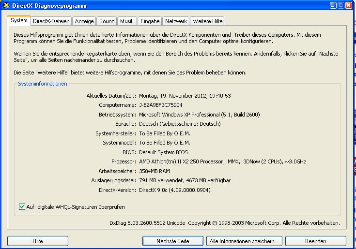Image resolution: width=356 pixels, height=249 pixels.
Task: Click the language value 'Deutsch (Gebietsschema: Deutsch)'
Action: pyautogui.click(x=180, y=124)
